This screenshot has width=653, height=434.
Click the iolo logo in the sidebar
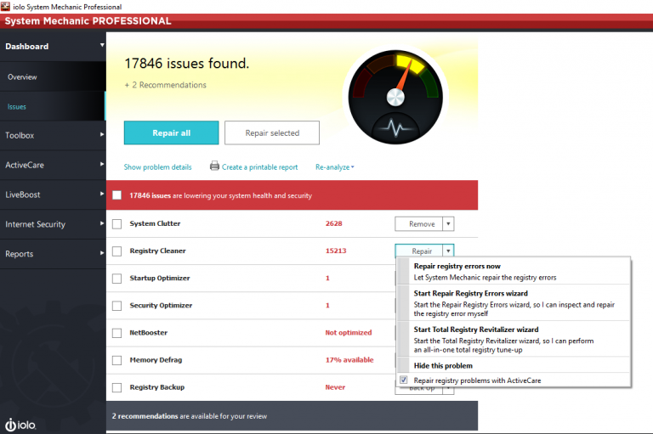(x=20, y=425)
